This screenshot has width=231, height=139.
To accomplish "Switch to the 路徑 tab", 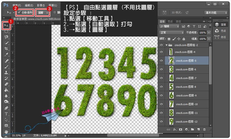I will [x=178, y=21].
